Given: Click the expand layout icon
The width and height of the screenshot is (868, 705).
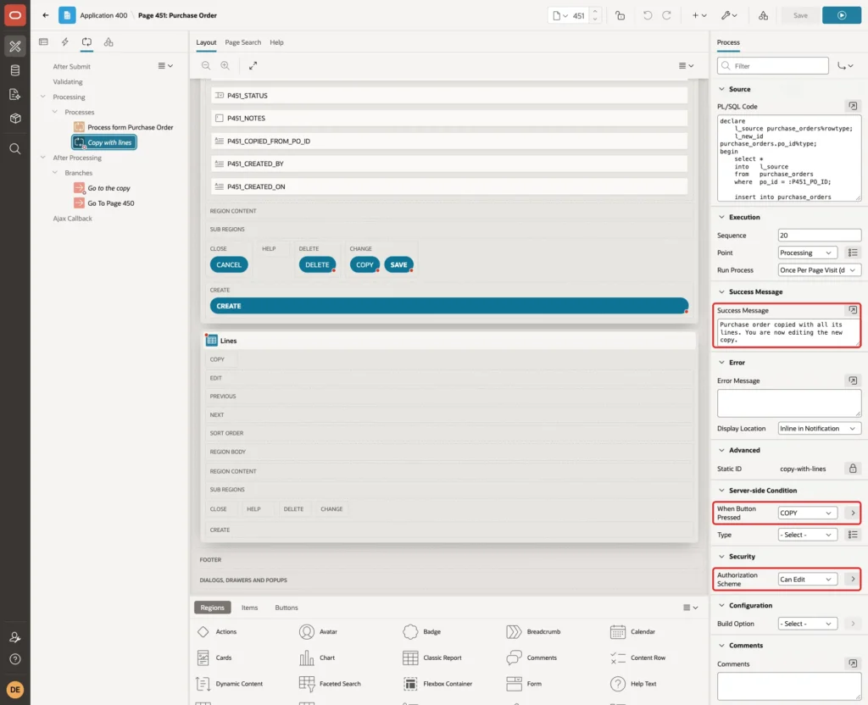Looking at the screenshot, I should click(x=253, y=65).
